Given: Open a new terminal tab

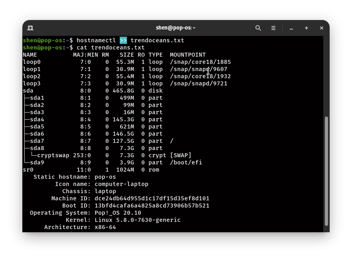Looking at the screenshot, I should [31, 28].
